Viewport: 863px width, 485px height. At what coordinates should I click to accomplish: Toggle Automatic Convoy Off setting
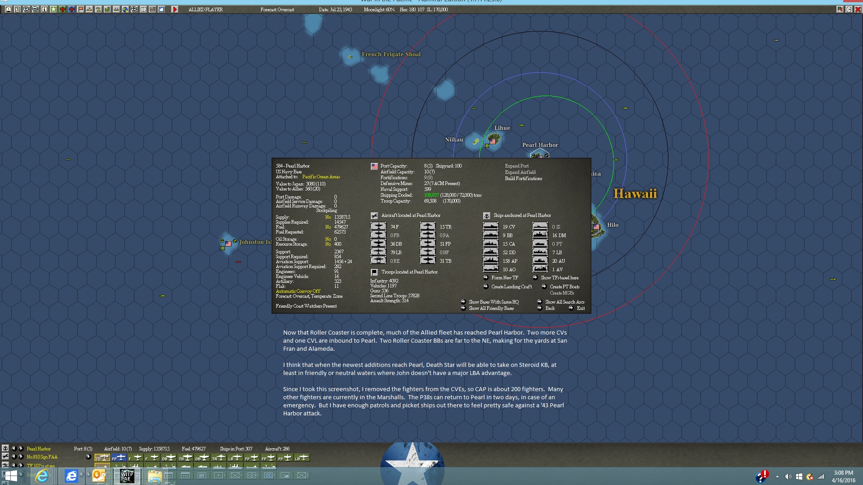click(x=298, y=291)
